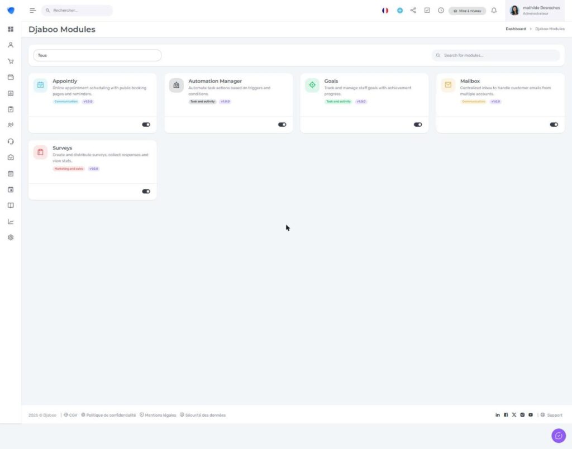
Task: Open the purple chat widget button
Action: coord(559,436)
